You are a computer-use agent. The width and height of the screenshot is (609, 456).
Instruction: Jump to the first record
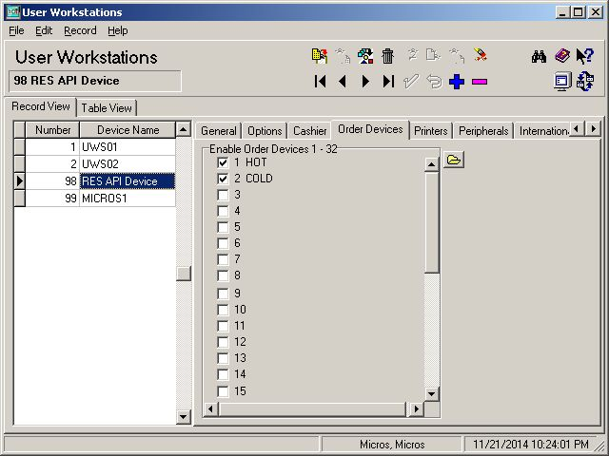click(x=321, y=82)
